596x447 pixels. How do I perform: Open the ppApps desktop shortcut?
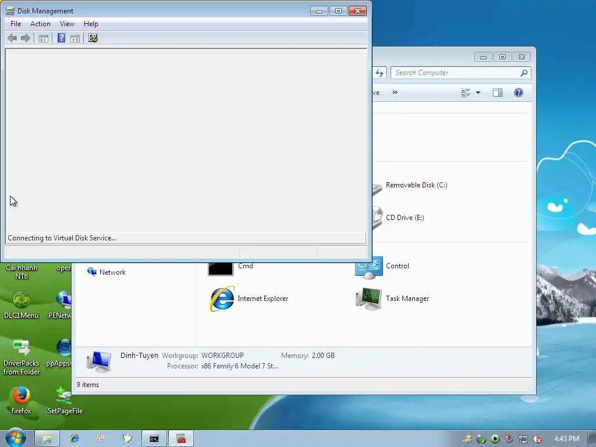tap(60, 353)
